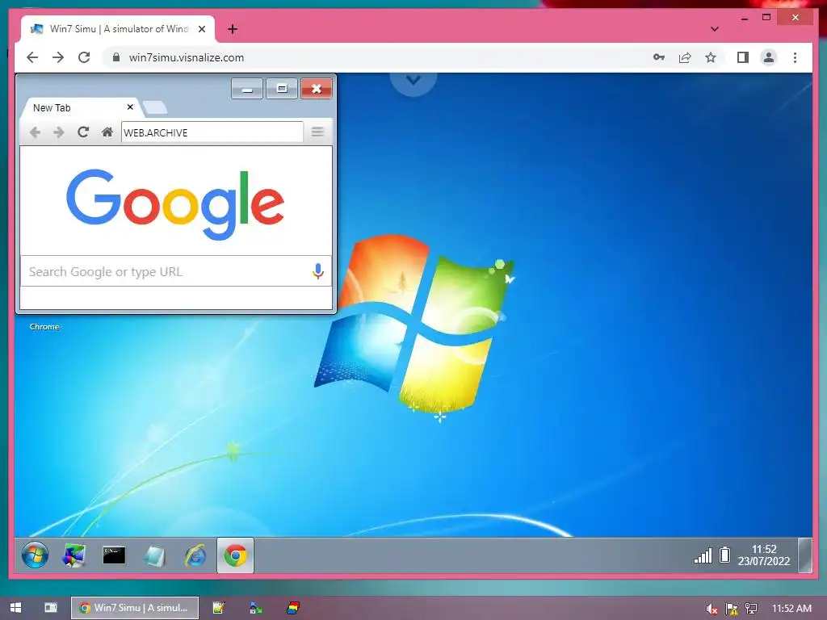
Task: Bookmark this page with the star icon
Action: coord(711,57)
